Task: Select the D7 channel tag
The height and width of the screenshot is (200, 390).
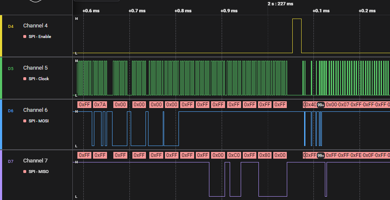Action: pos(11,161)
